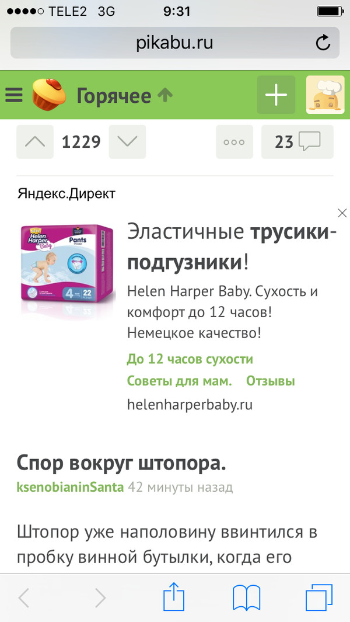This screenshot has width=350, height=622.
Task: Close the Яндекс.Директ advertisement
Action: (x=342, y=213)
